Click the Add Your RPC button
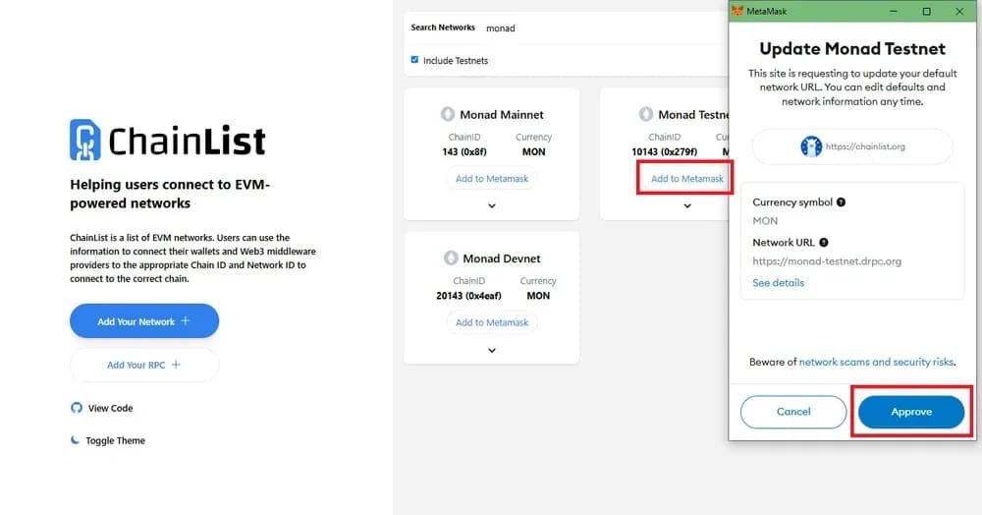This screenshot has width=982, height=515. tap(144, 365)
